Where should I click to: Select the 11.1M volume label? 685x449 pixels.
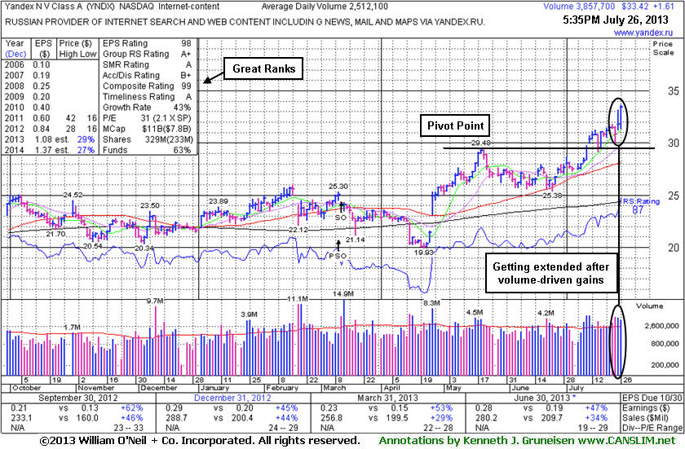pyautogui.click(x=298, y=299)
